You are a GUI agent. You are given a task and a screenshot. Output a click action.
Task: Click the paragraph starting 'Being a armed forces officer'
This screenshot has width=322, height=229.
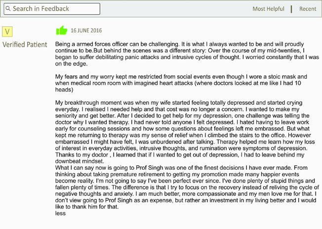click(x=187, y=54)
